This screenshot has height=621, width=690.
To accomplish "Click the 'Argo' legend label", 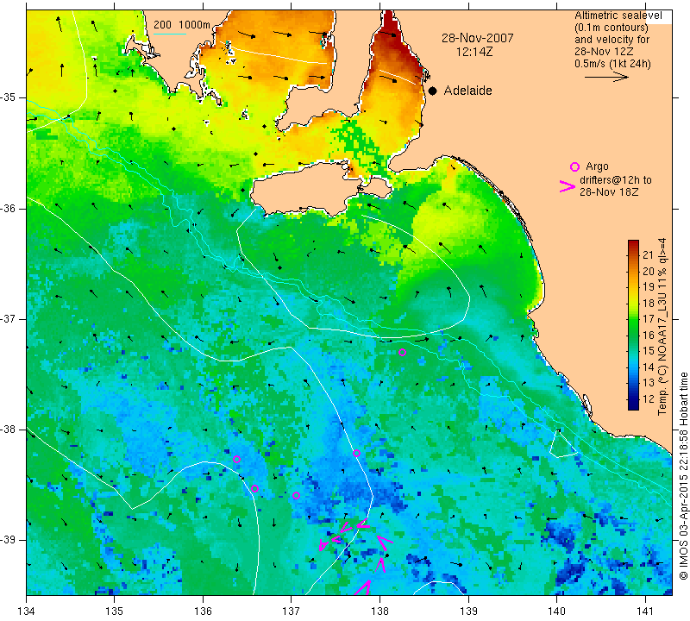I will pyautogui.click(x=597, y=166).
